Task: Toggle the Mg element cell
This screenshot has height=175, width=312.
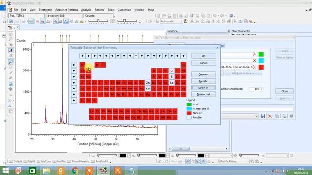Action: click(x=89, y=77)
